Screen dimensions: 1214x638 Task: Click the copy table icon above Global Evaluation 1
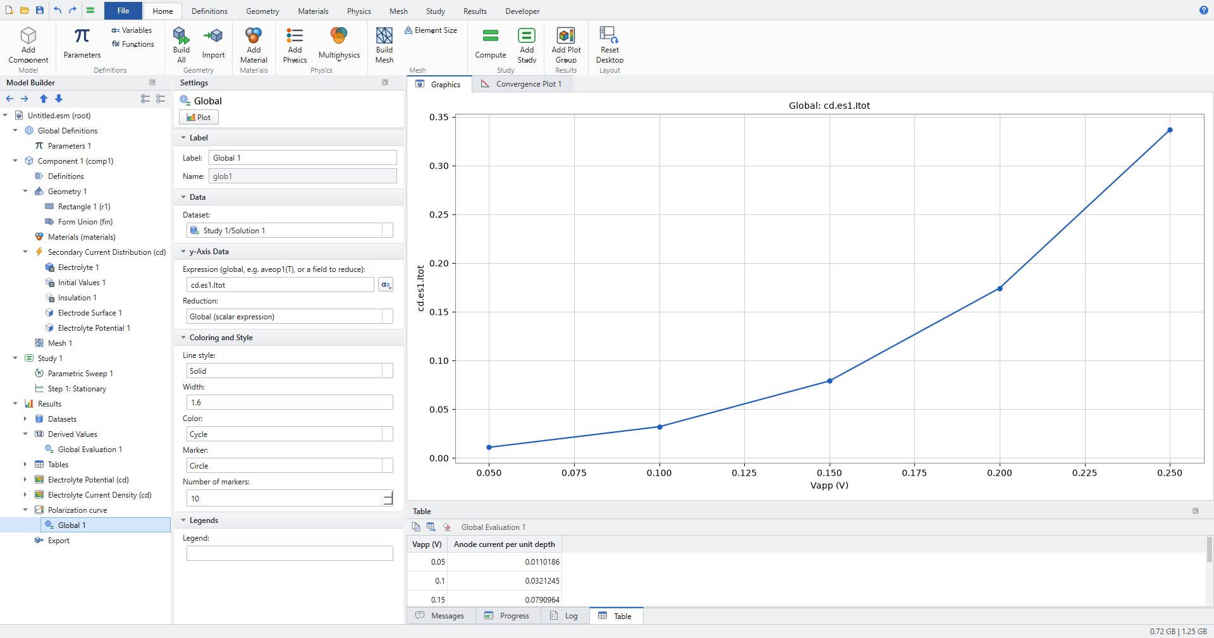coord(416,527)
